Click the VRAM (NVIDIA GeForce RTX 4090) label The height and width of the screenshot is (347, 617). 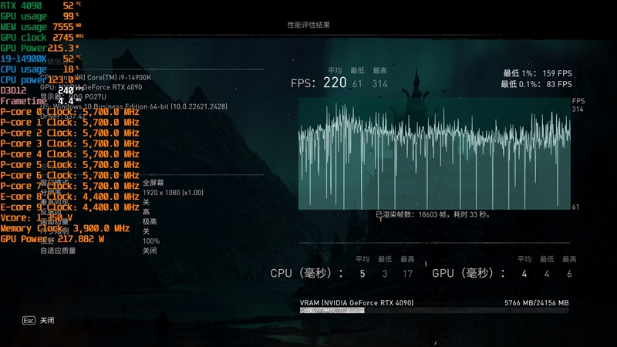coord(356,303)
